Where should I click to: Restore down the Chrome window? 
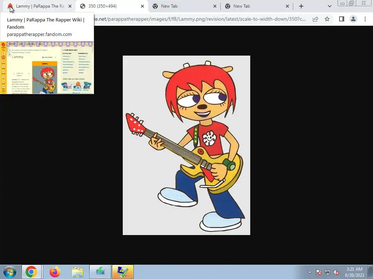[351, 3]
